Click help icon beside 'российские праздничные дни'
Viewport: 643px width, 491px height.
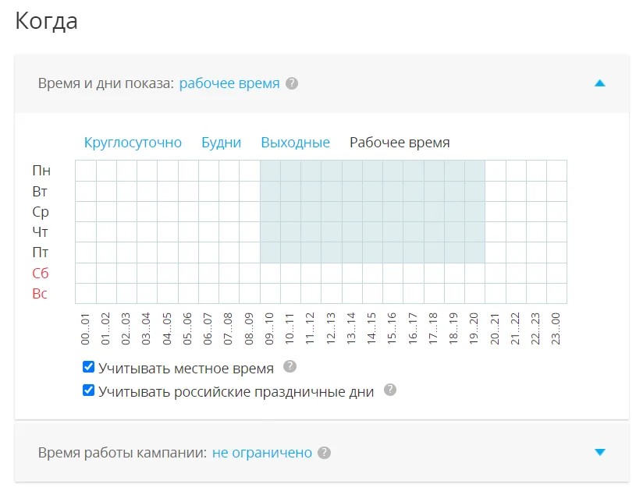point(390,390)
